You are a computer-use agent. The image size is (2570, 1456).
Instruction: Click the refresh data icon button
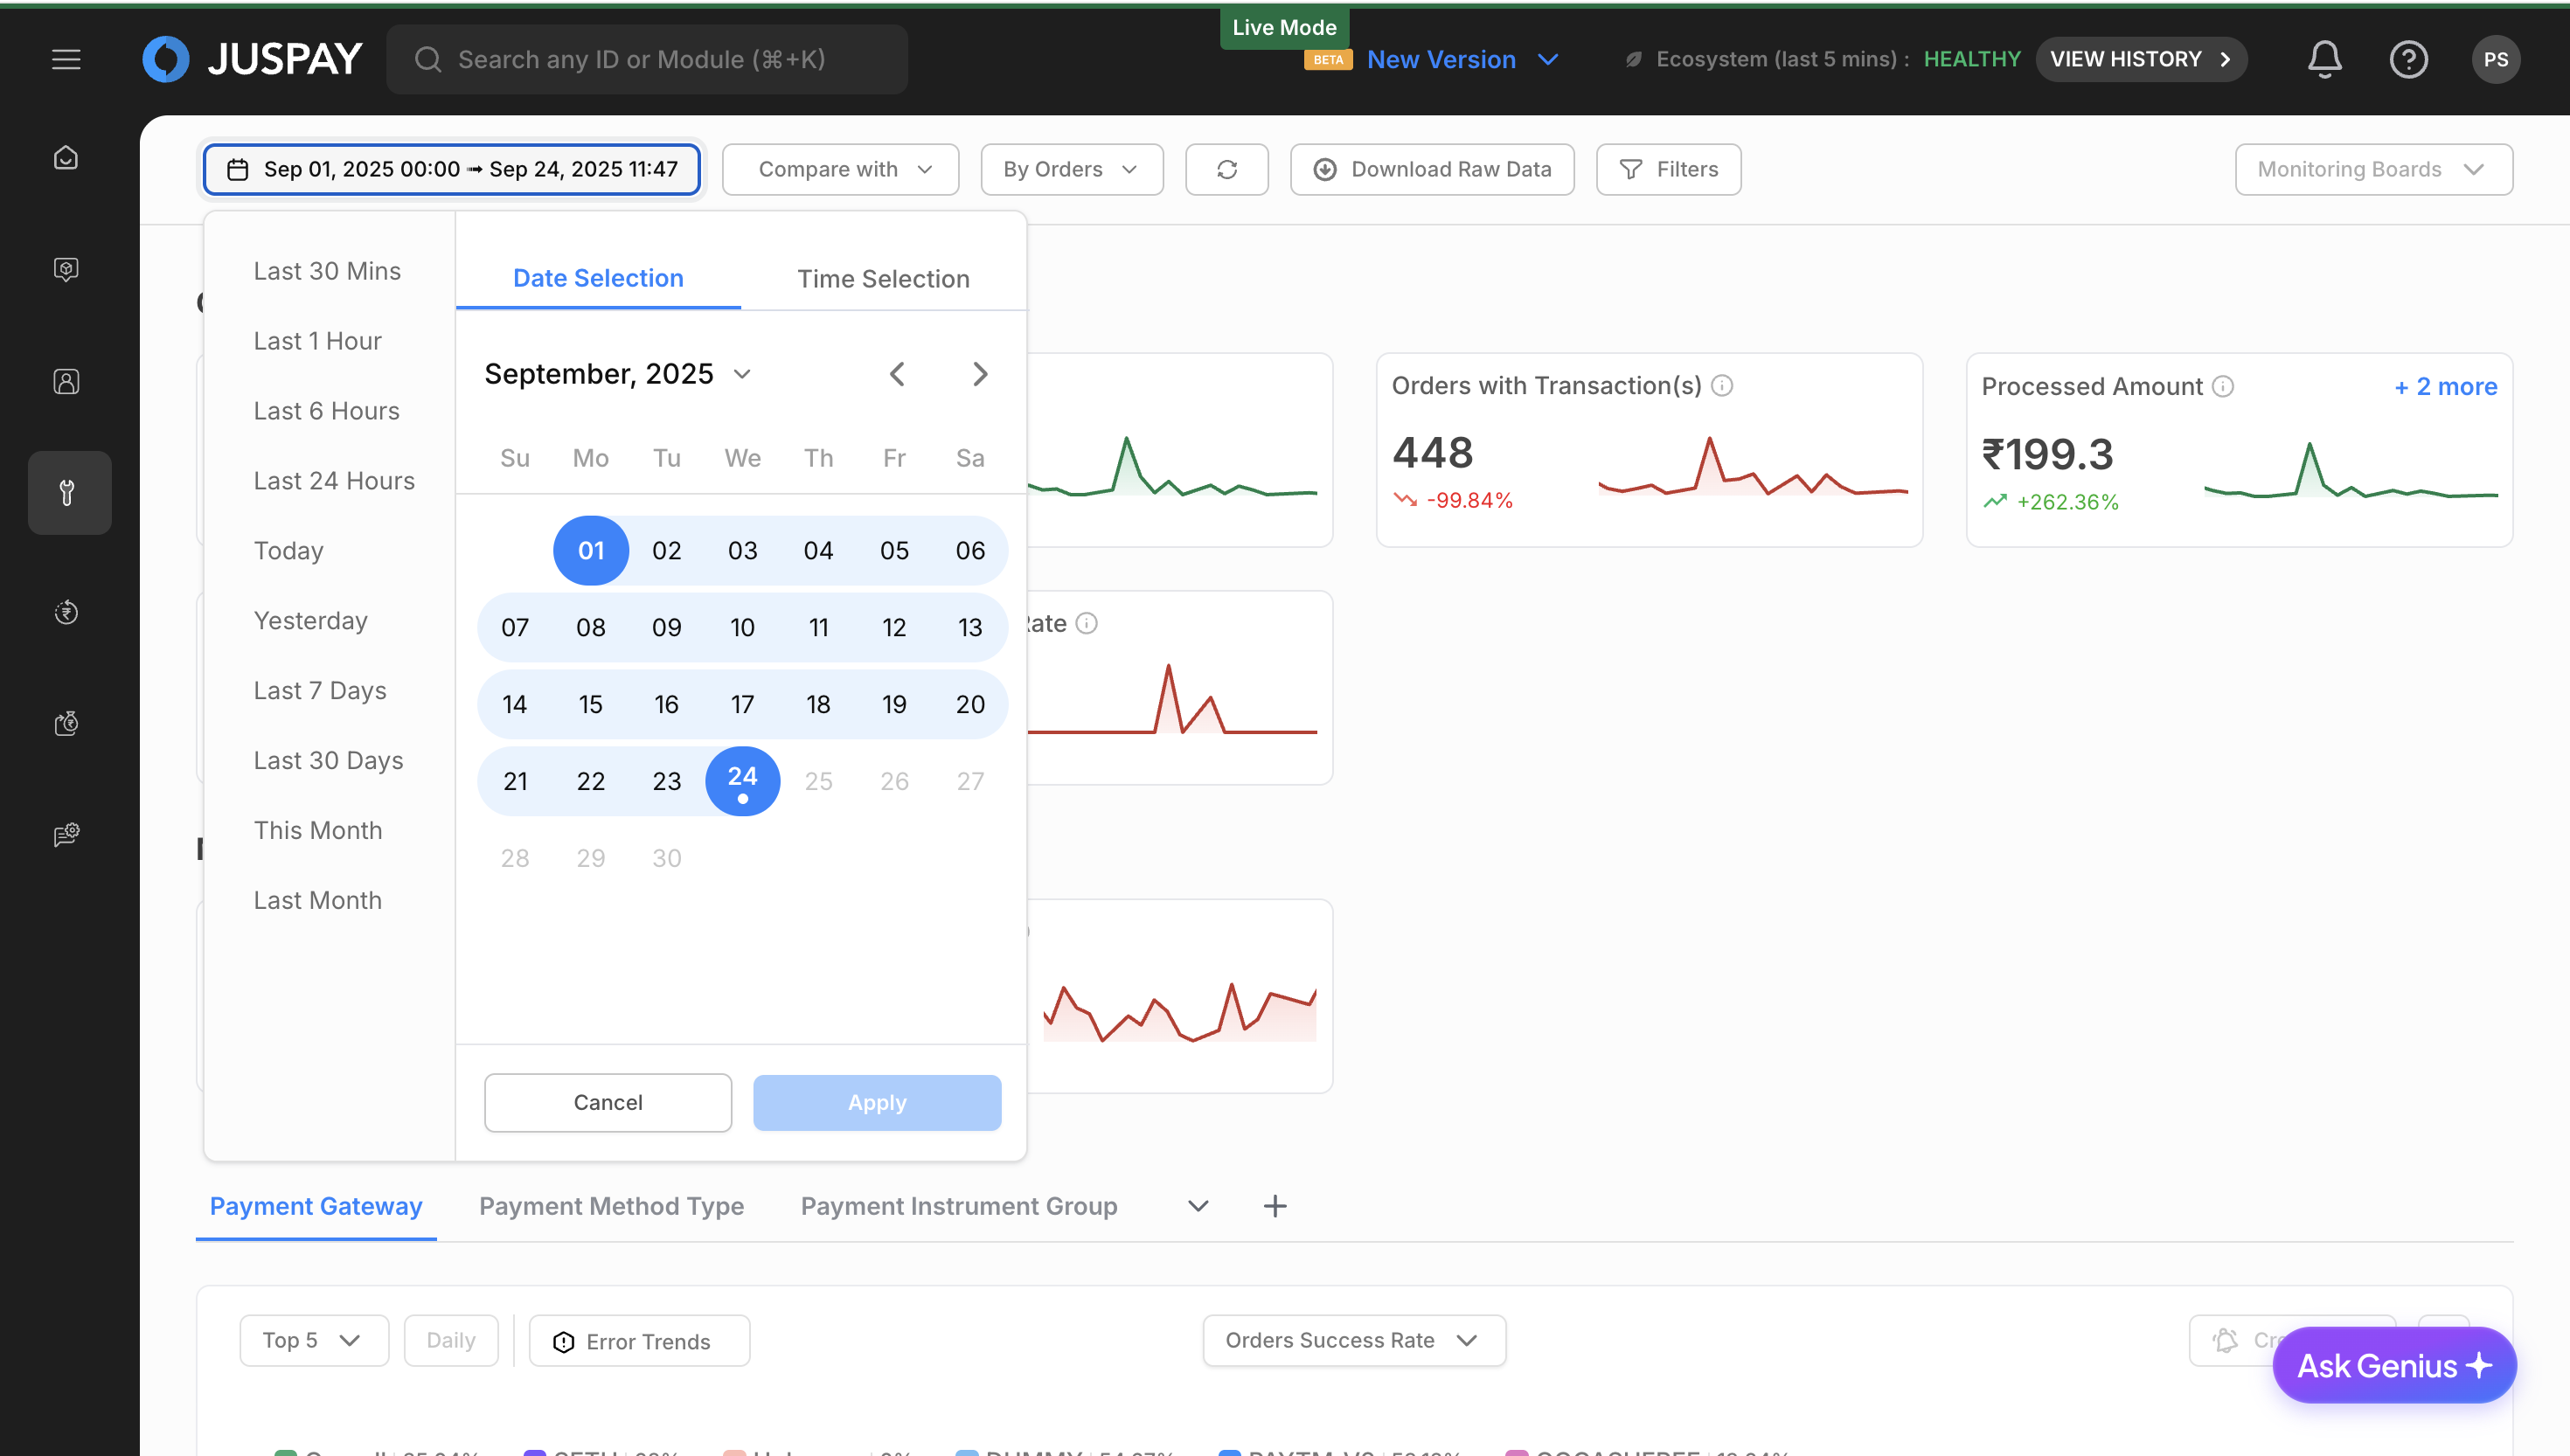(x=1227, y=169)
